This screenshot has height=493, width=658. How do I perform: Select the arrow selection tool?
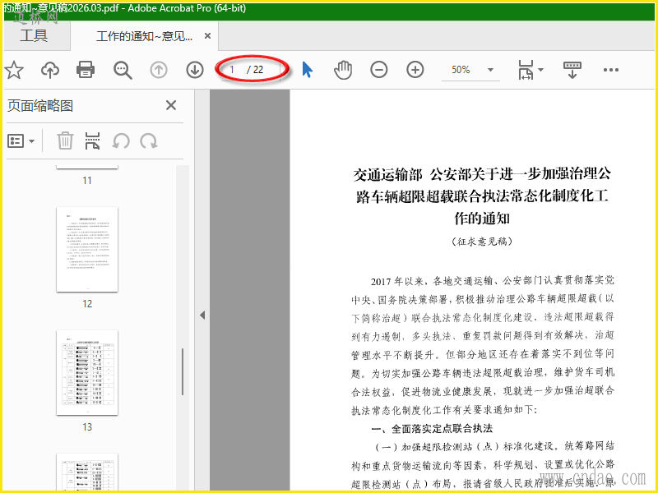pyautogui.click(x=307, y=70)
